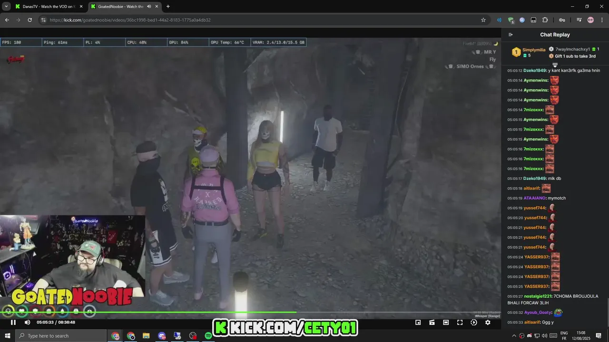Open the media control music icon

pos(579,20)
